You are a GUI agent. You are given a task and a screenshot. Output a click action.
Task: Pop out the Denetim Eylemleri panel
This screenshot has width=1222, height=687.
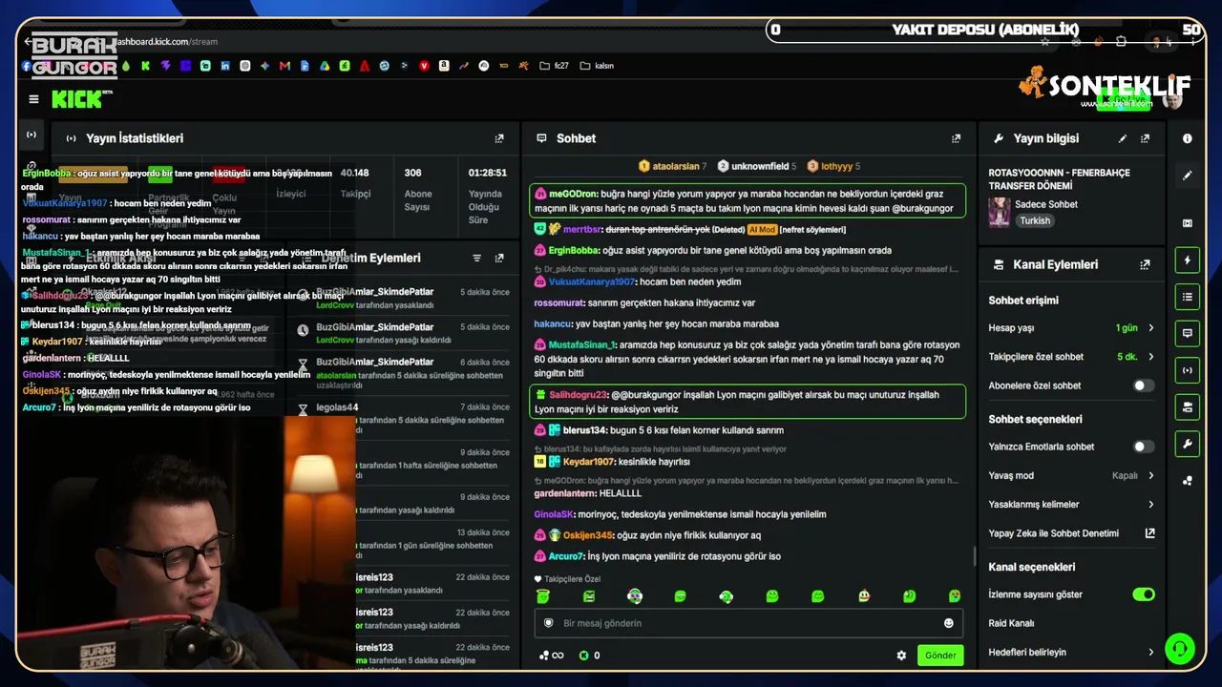pyautogui.click(x=499, y=258)
